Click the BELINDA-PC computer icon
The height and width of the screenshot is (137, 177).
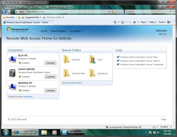pos(13,87)
